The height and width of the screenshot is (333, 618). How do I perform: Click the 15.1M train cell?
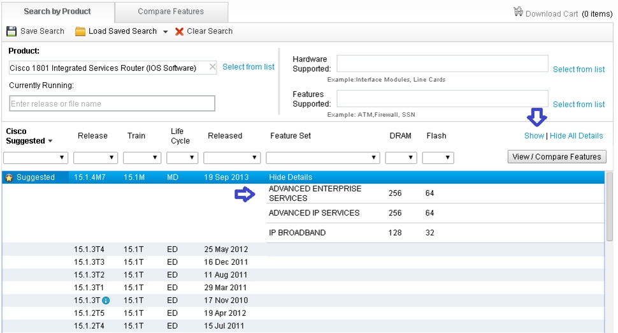coord(134,177)
